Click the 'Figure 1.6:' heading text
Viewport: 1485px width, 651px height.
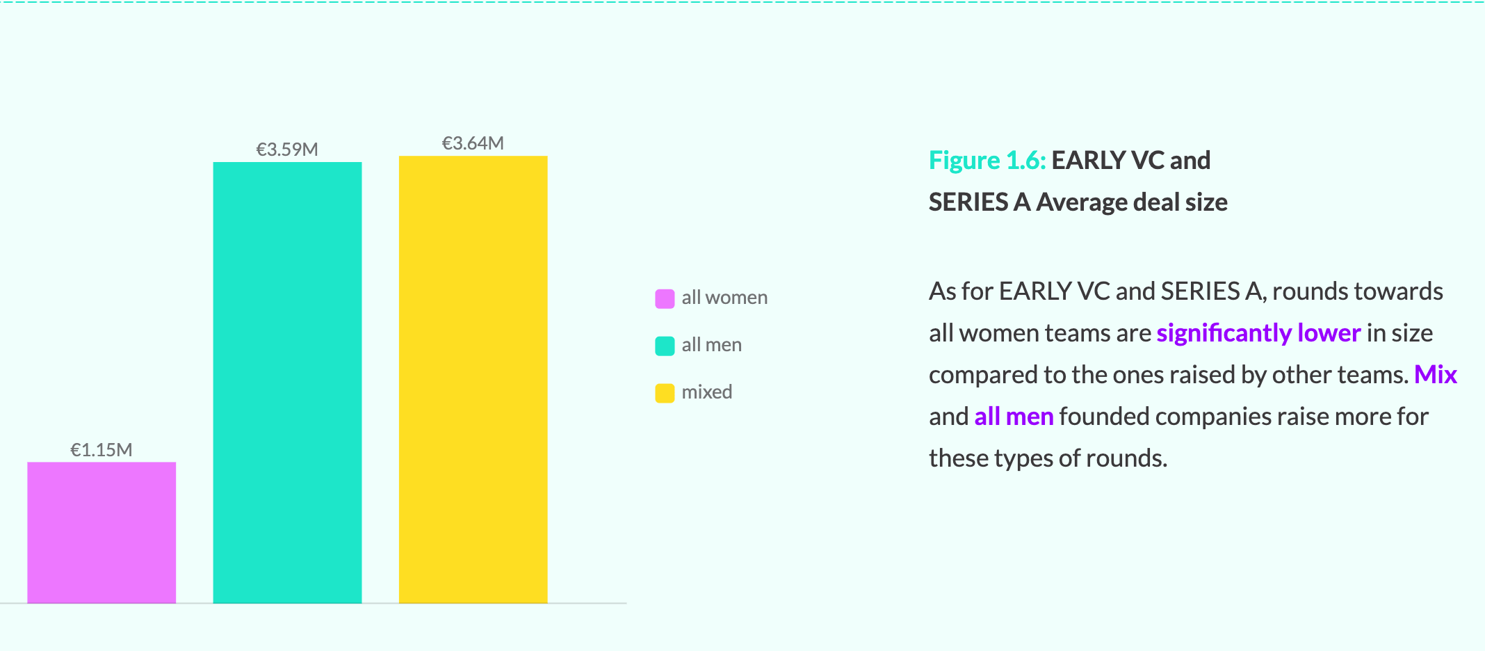coord(987,161)
